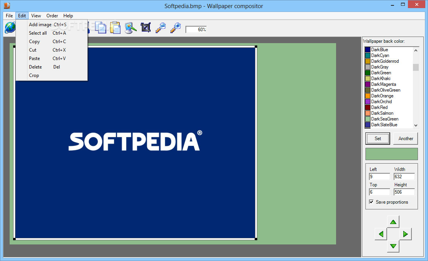Select DarkSeaGreen color in list
The width and height of the screenshot is (428, 261).
(389, 119)
